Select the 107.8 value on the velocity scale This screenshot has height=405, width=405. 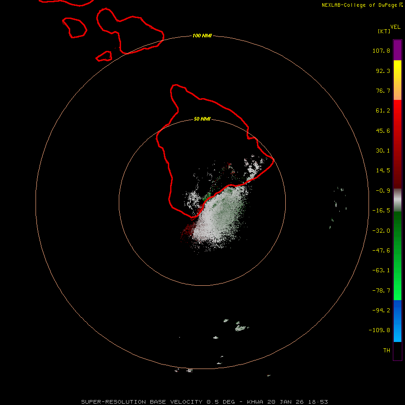(x=381, y=50)
